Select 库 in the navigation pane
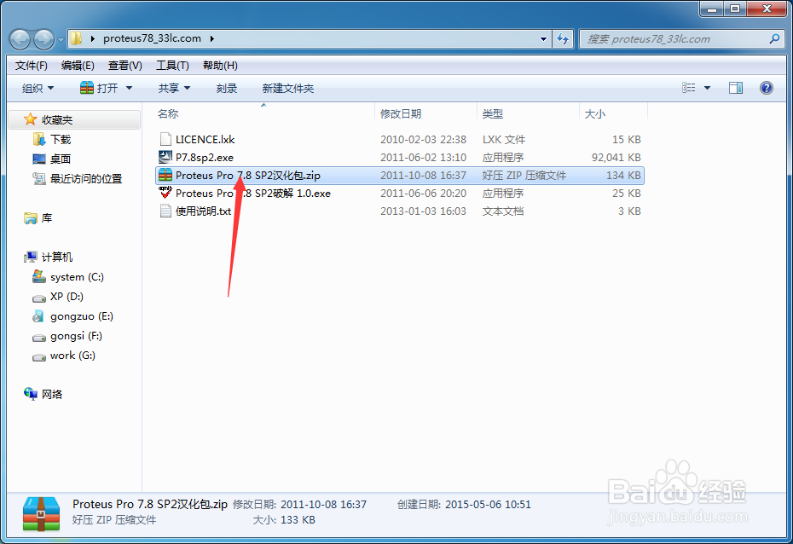 [47, 218]
